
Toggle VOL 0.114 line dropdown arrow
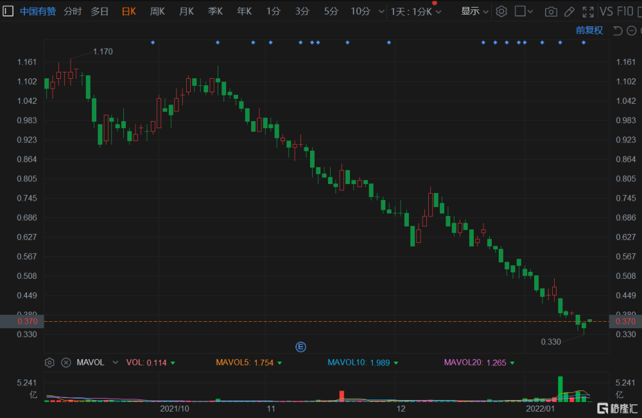pyautogui.click(x=173, y=363)
